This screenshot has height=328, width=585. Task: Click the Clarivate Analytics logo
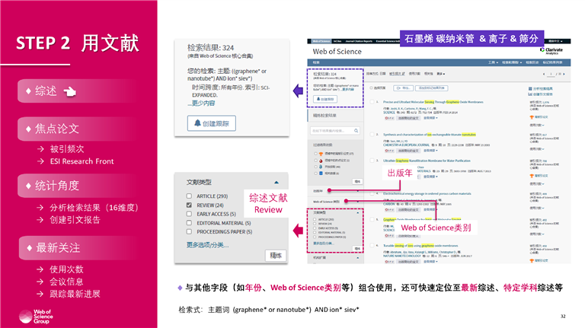[x=551, y=51]
